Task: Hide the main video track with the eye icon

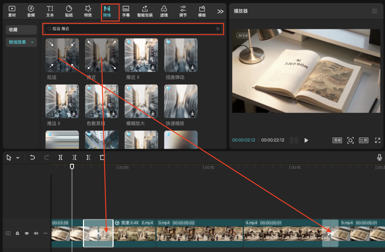Action: click(27, 233)
